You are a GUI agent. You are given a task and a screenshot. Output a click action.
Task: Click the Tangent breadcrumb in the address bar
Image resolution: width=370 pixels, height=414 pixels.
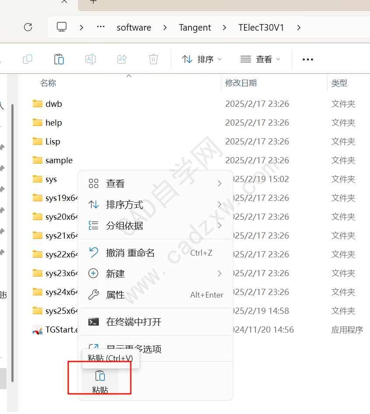[195, 28]
